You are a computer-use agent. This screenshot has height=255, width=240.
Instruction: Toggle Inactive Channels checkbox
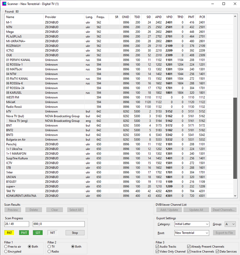[201, 251]
